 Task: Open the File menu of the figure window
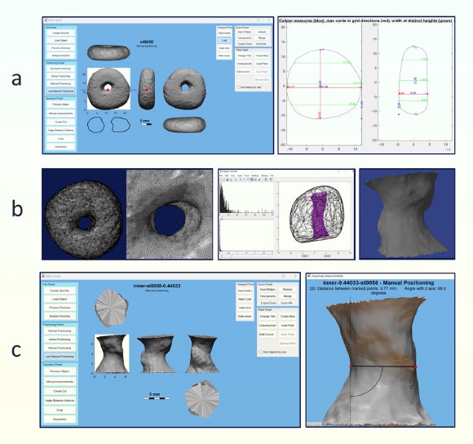click(220, 175)
